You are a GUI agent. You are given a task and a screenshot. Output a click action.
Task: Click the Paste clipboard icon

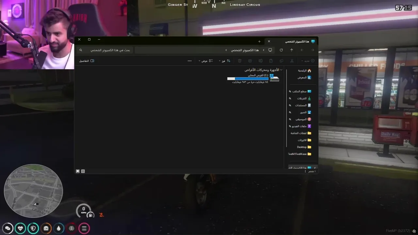(271, 61)
